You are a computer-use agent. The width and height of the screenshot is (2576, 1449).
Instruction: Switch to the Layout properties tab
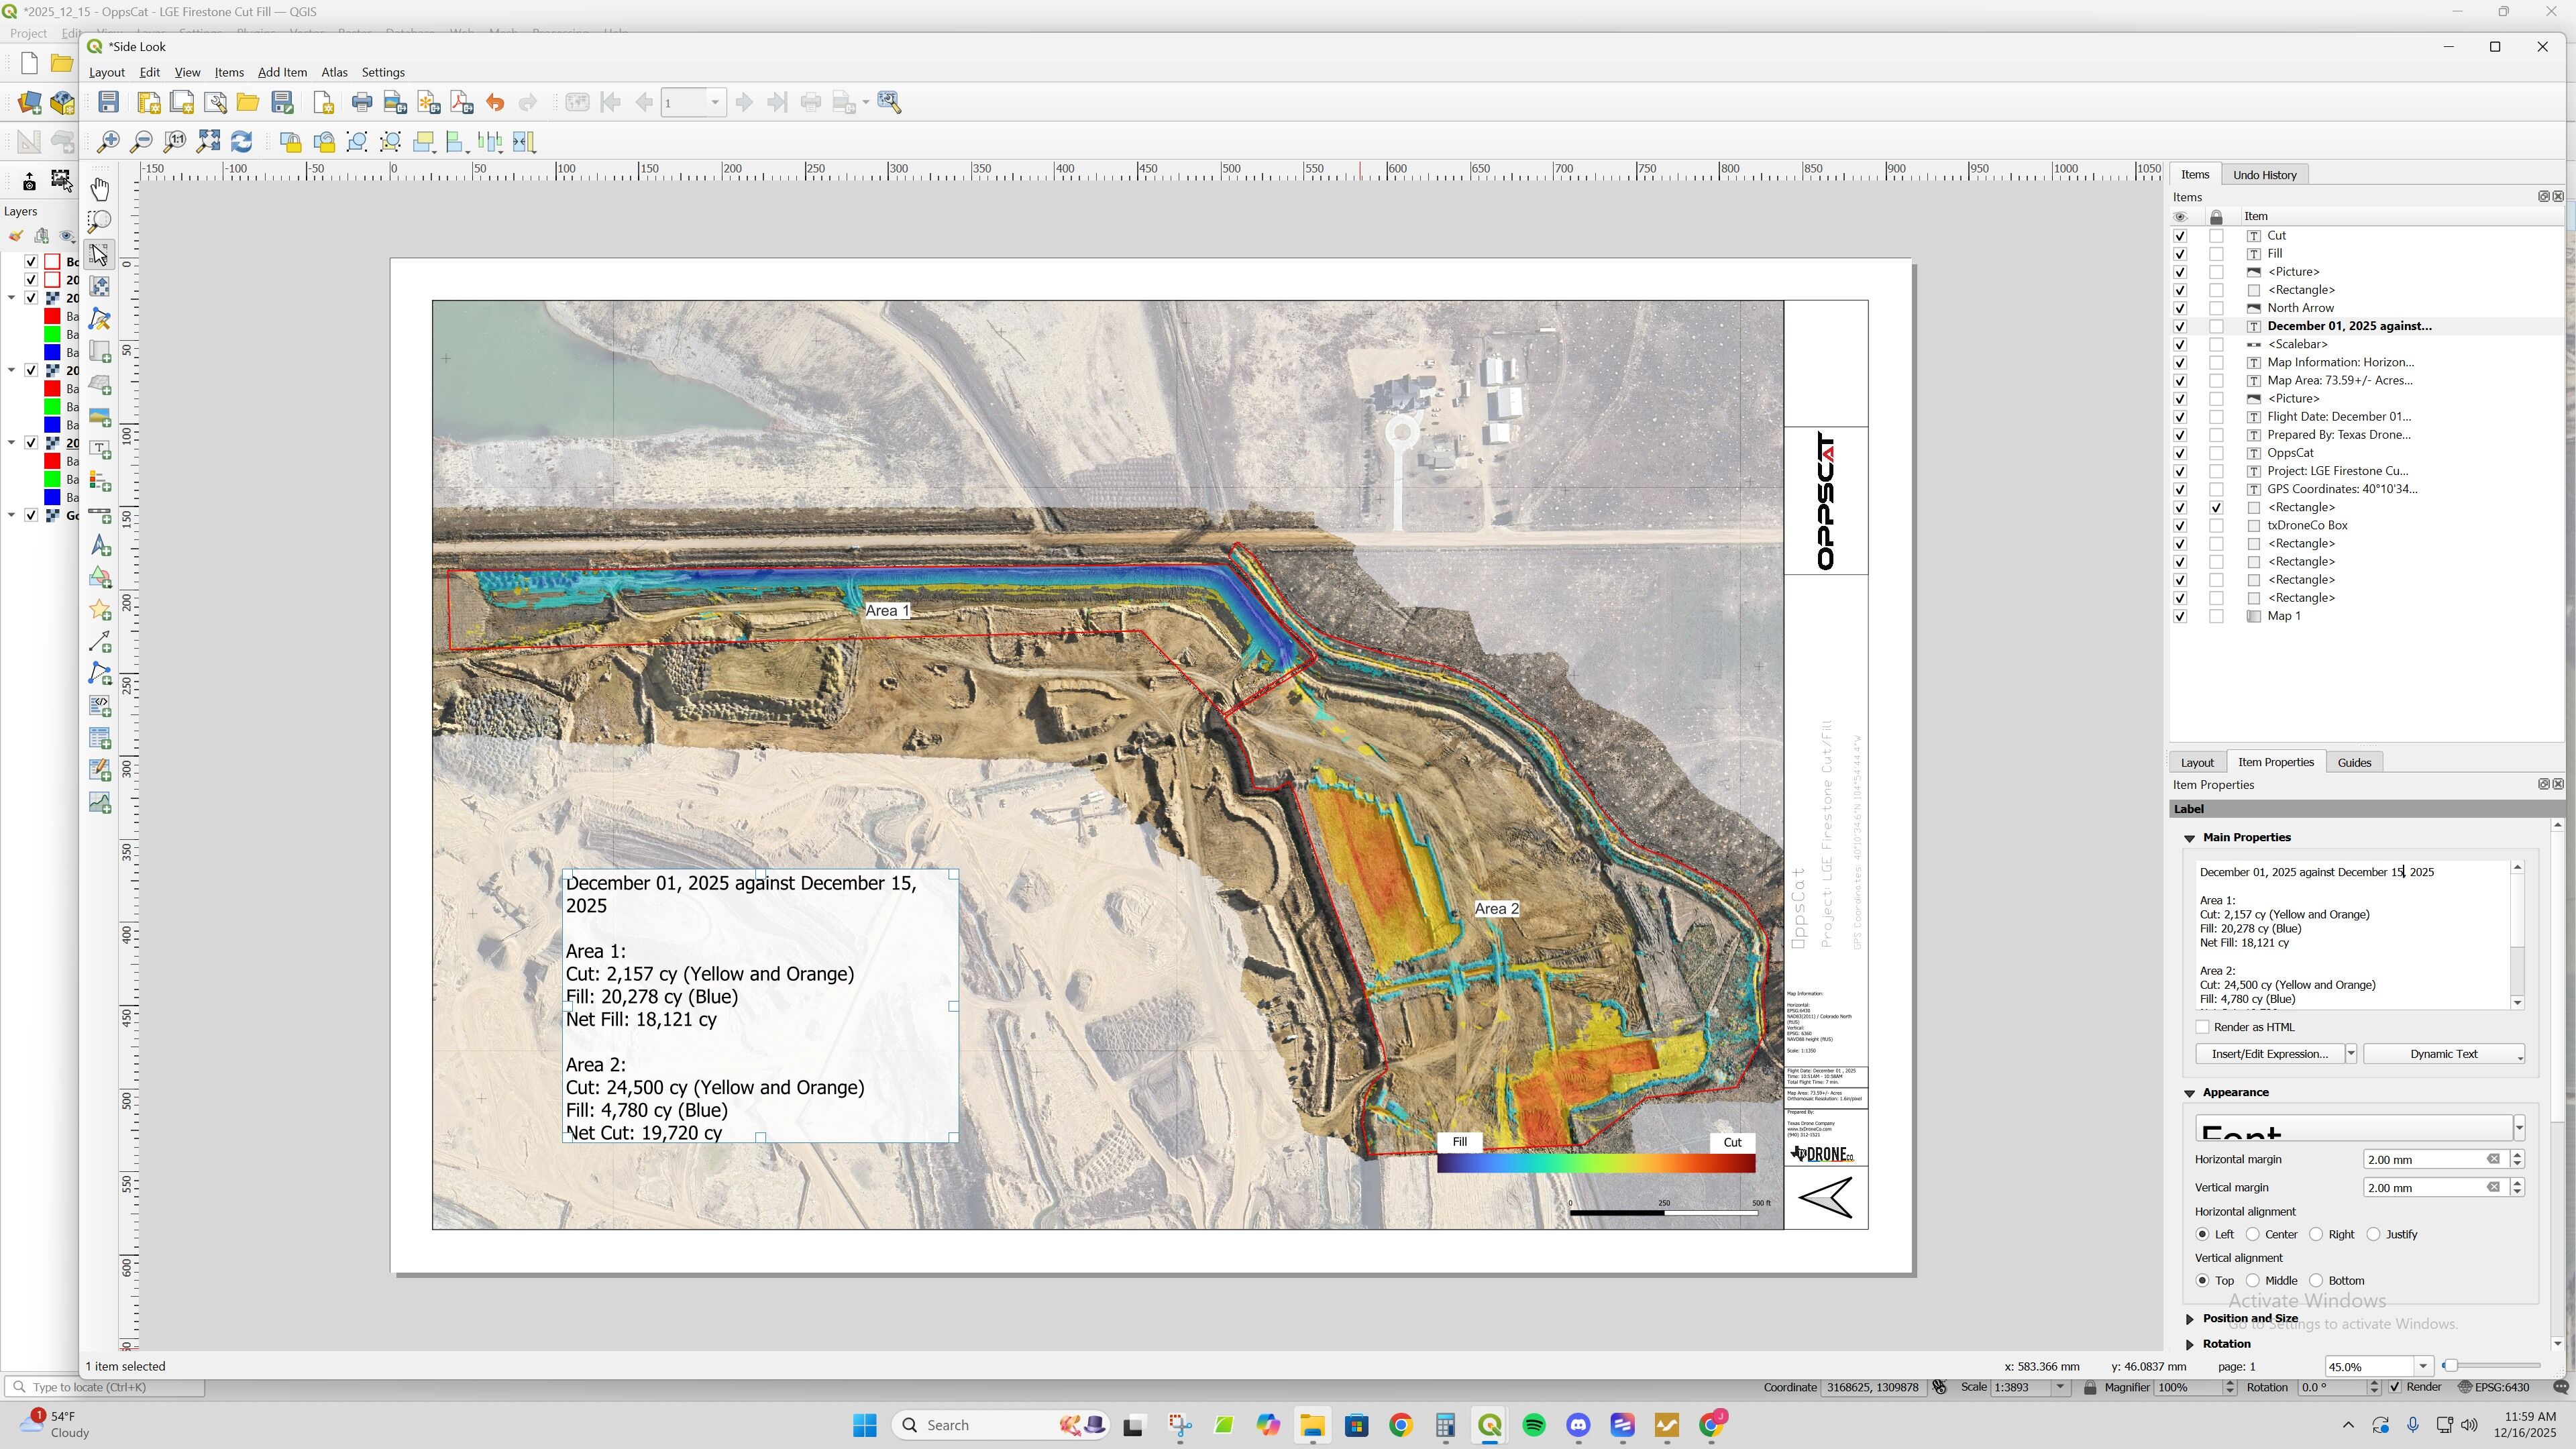(2197, 763)
